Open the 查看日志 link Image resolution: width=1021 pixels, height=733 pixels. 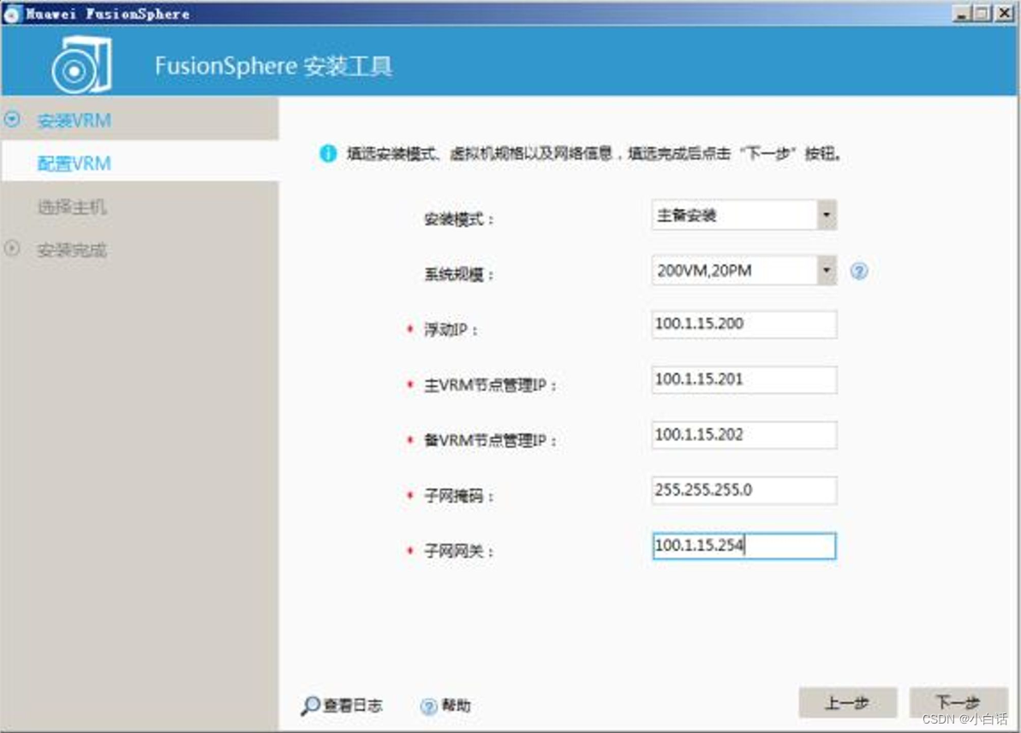click(353, 706)
